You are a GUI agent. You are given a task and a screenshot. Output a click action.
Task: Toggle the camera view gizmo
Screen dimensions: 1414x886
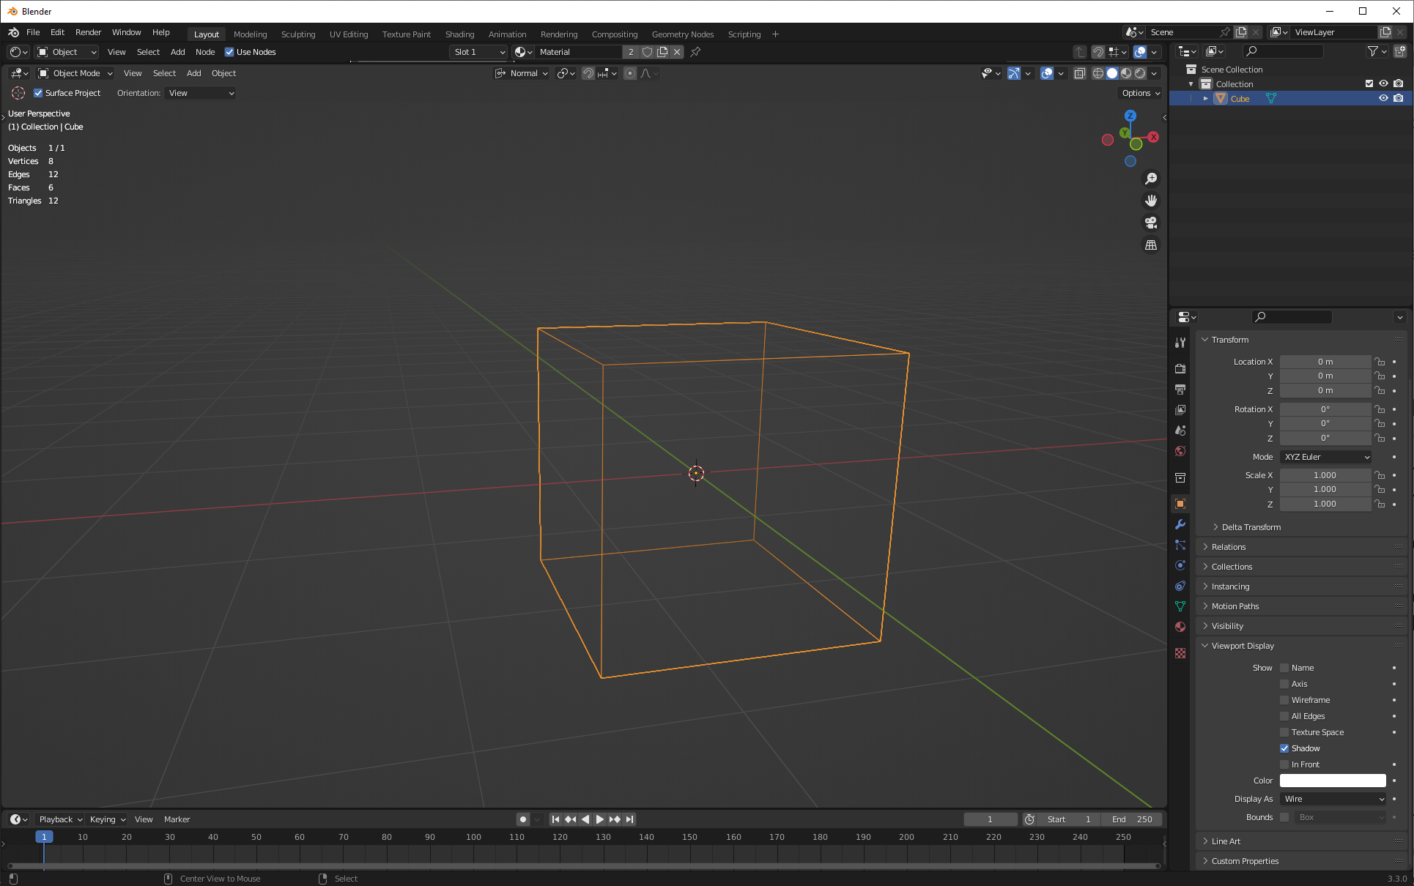point(1151,223)
